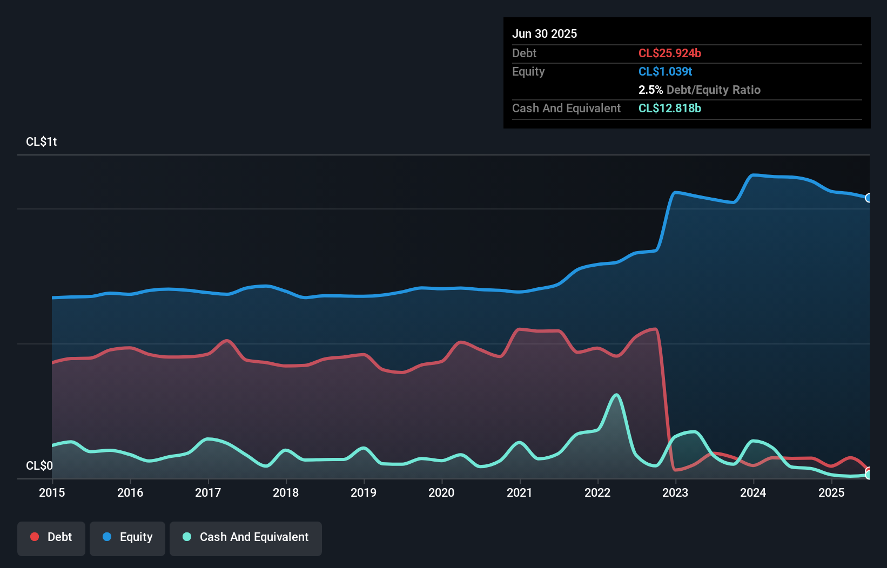Click the CL$0 y-axis label
The height and width of the screenshot is (568, 887).
tap(39, 465)
